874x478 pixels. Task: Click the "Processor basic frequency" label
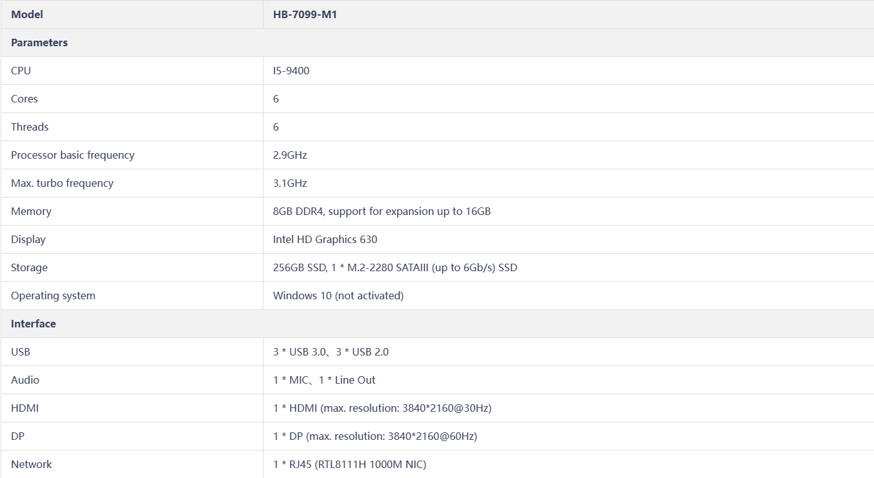point(72,155)
